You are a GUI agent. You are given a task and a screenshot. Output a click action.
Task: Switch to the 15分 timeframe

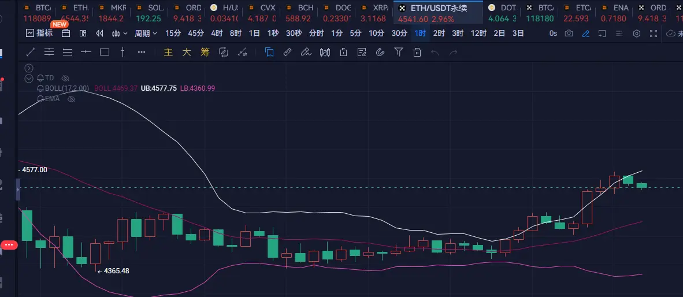click(173, 33)
